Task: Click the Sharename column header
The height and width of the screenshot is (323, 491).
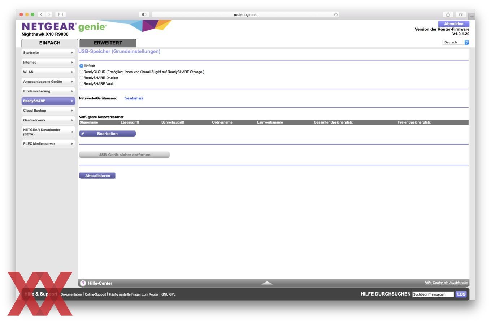Action: (x=89, y=122)
